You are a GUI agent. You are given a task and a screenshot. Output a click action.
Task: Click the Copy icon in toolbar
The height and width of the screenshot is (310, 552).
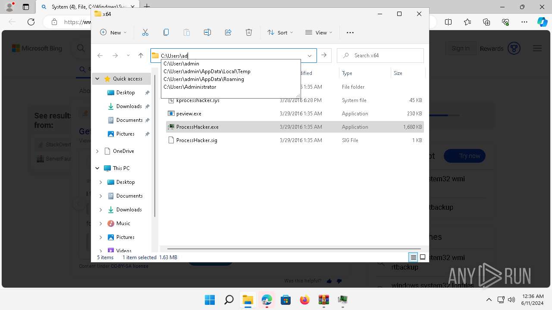pos(166,32)
